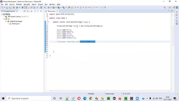Screen dimensions: 179x101
Task: Click the Save All toolbar icon
Action: [x=10, y=8]
